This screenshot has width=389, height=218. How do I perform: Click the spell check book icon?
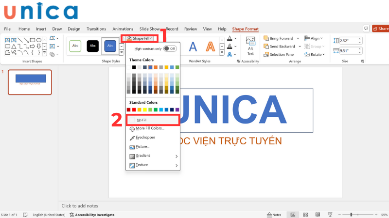pos(25,215)
